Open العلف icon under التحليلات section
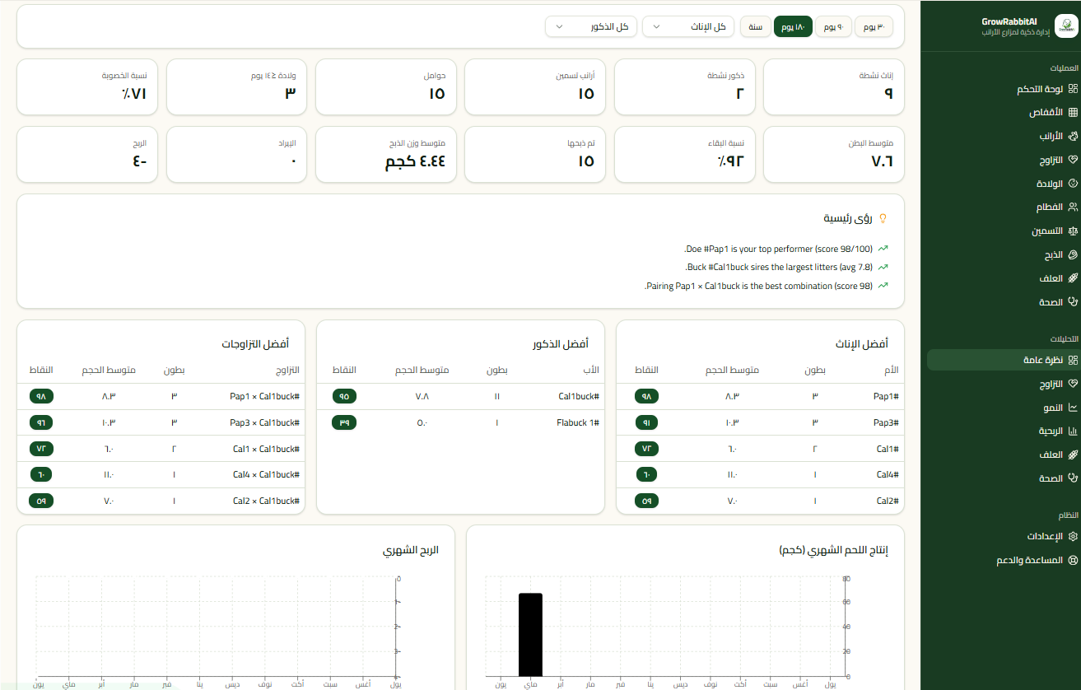Screen dimensions: 1081x690 point(1073,455)
